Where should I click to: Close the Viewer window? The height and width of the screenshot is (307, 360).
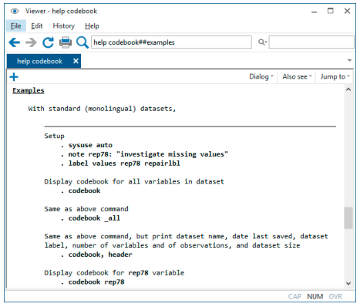point(347,11)
